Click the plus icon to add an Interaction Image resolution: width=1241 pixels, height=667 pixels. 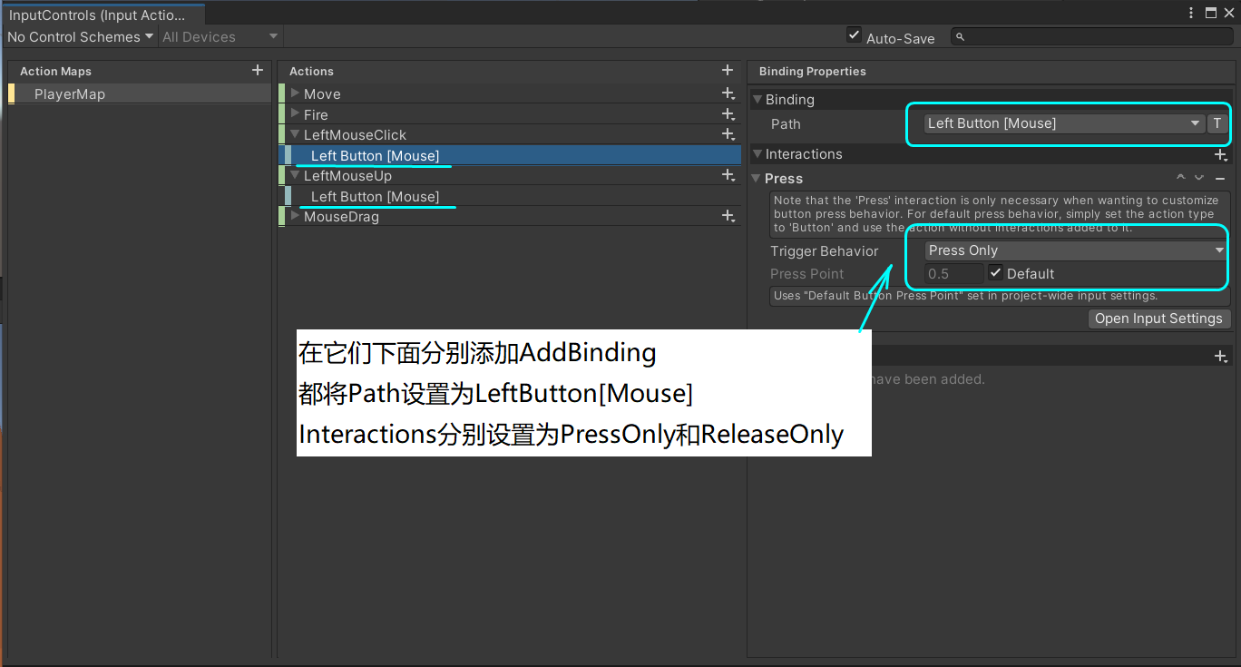[x=1220, y=154]
